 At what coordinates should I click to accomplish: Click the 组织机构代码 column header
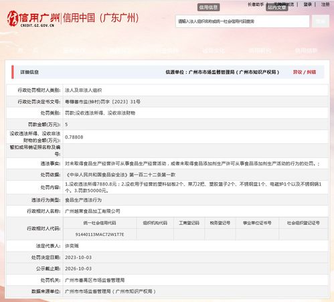point(155,223)
